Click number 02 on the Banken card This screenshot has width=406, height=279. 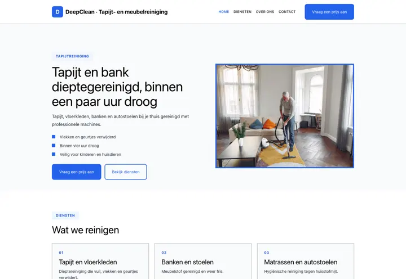coord(164,253)
